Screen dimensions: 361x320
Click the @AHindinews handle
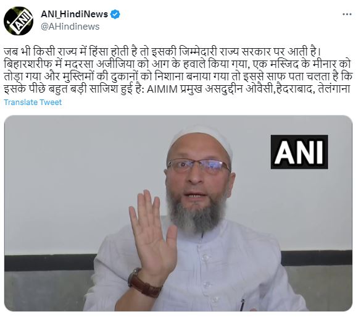click(70, 27)
